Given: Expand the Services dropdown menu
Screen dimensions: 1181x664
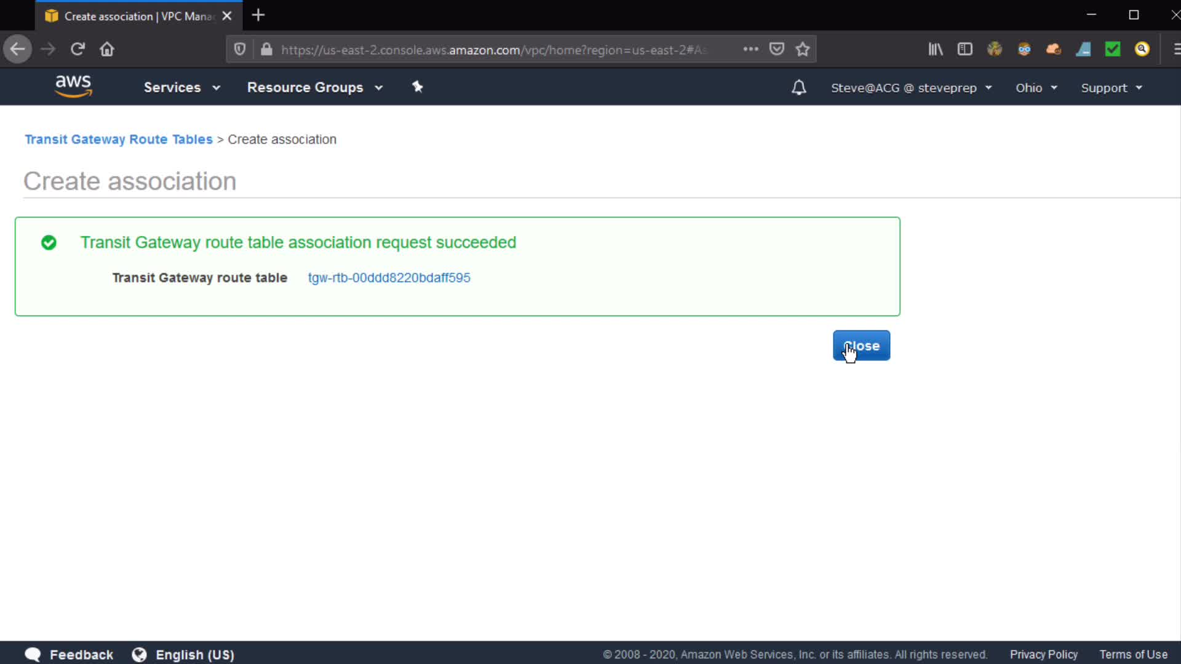Looking at the screenshot, I should [181, 87].
